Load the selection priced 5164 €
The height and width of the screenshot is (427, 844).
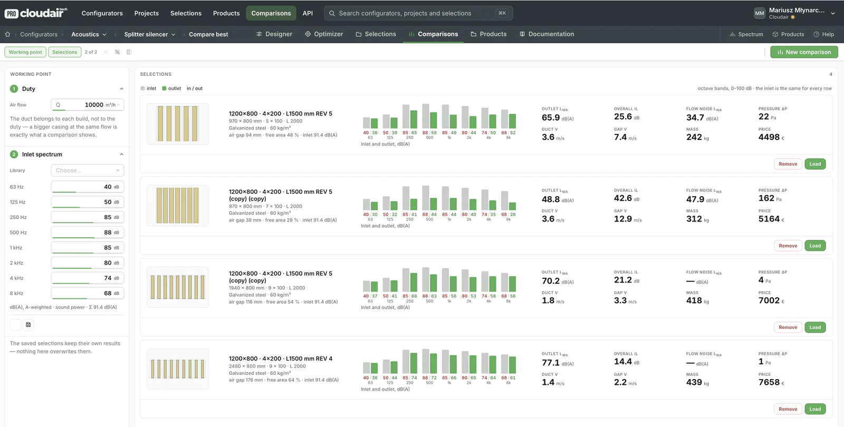coord(815,246)
